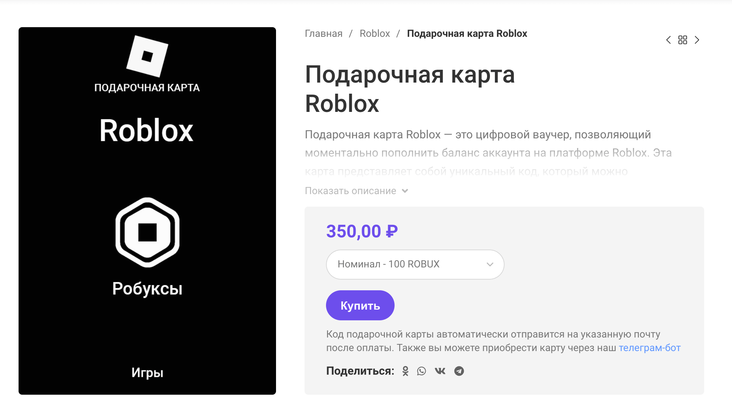
Task: Click the "Игры" label on the card image
Action: 147,373
